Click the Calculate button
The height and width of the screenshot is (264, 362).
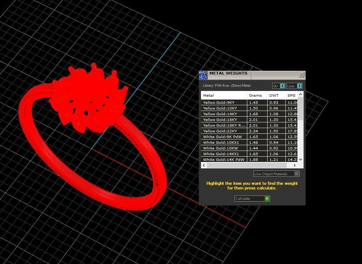point(252,198)
